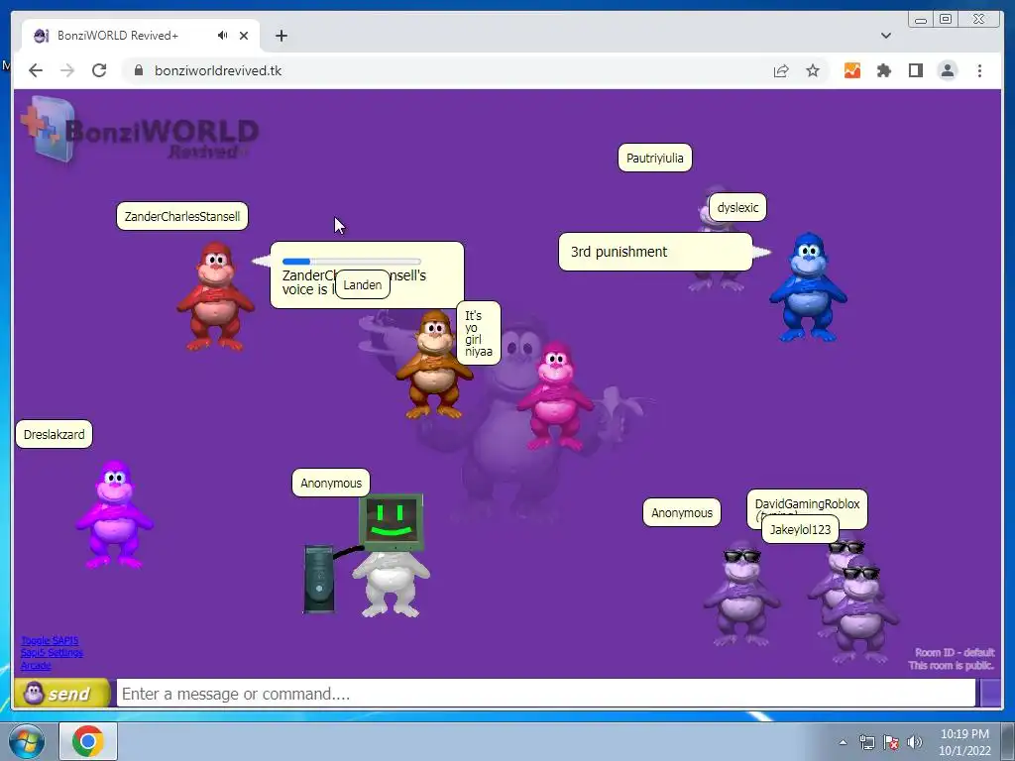Toggle SAPI5 voice link
This screenshot has height=761, width=1015.
click(50, 641)
